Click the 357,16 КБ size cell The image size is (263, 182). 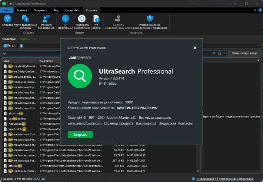point(118,160)
